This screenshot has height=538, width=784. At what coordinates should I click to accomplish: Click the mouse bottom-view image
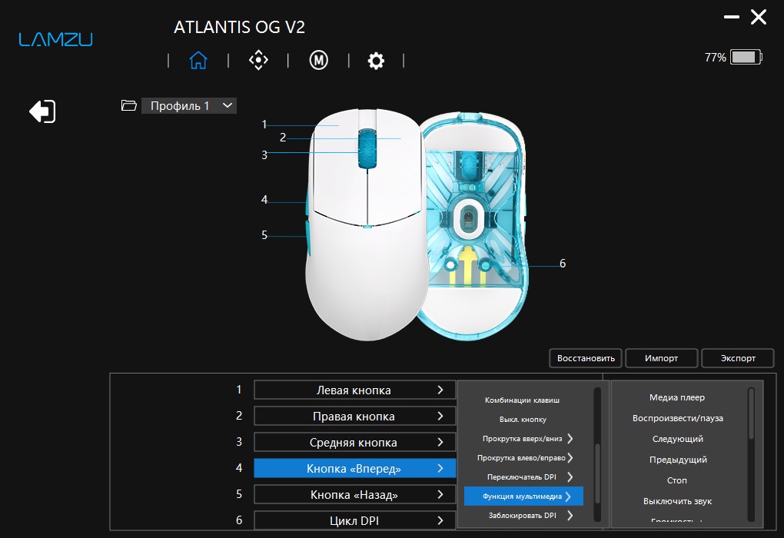(x=473, y=226)
